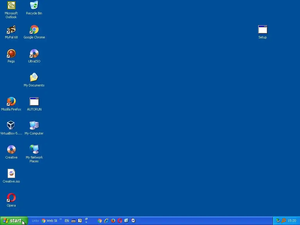Click Safely Remove Hardware tray icon
This screenshot has width=300, height=225.
[x=278, y=221]
